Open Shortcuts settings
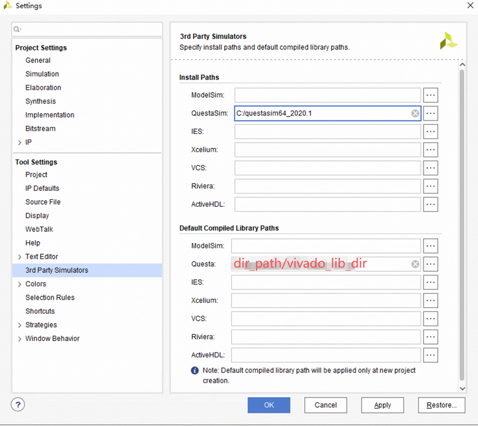The height and width of the screenshot is (426, 478). click(40, 311)
